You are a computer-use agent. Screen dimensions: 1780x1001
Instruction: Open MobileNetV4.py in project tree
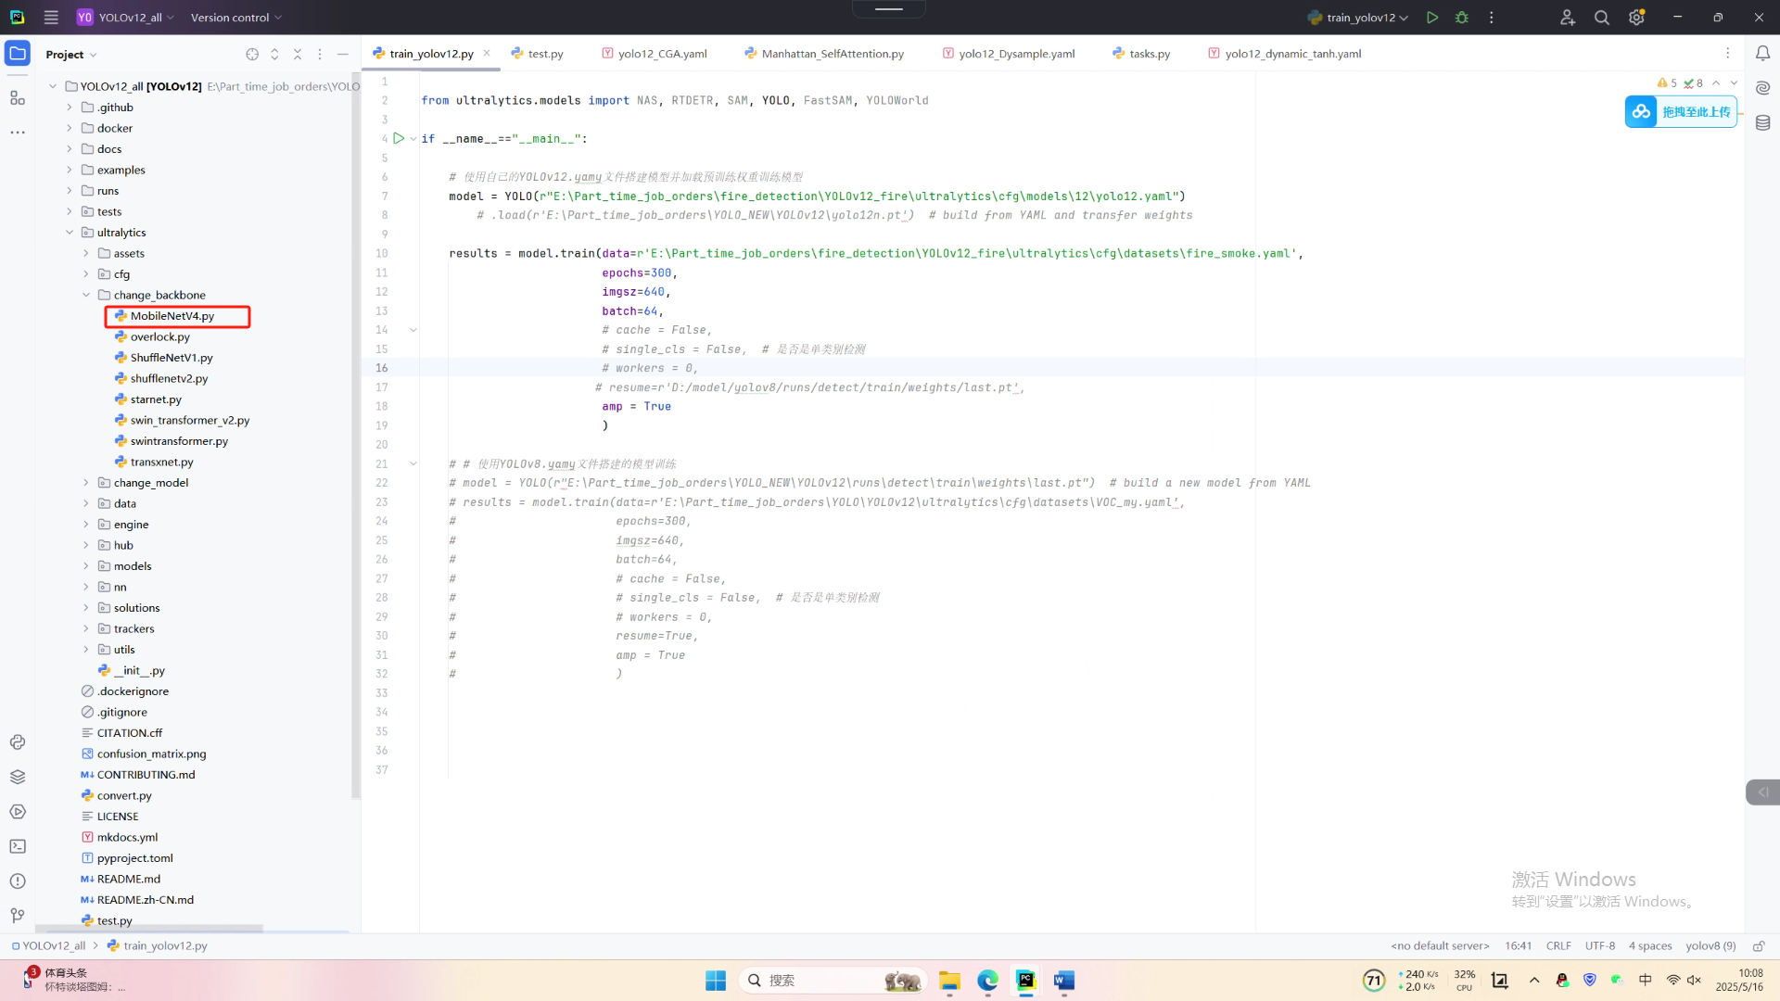click(x=172, y=316)
